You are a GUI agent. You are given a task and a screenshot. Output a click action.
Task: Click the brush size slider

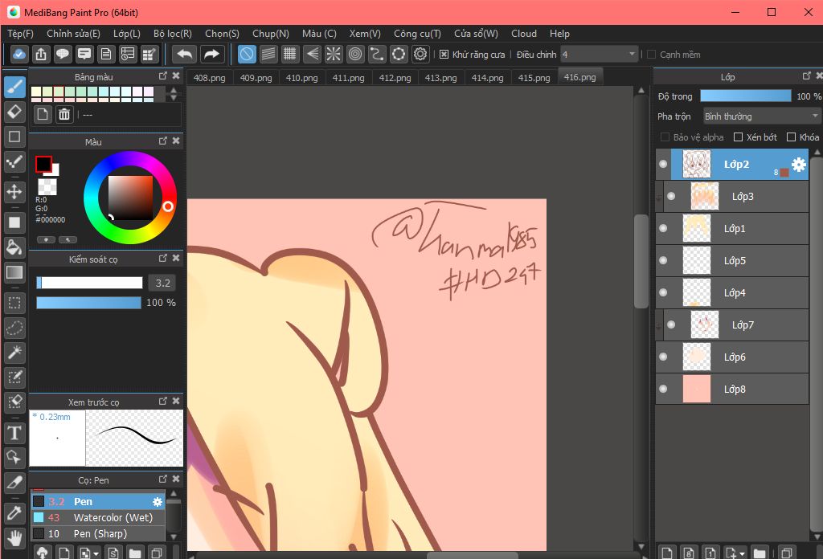(x=89, y=284)
